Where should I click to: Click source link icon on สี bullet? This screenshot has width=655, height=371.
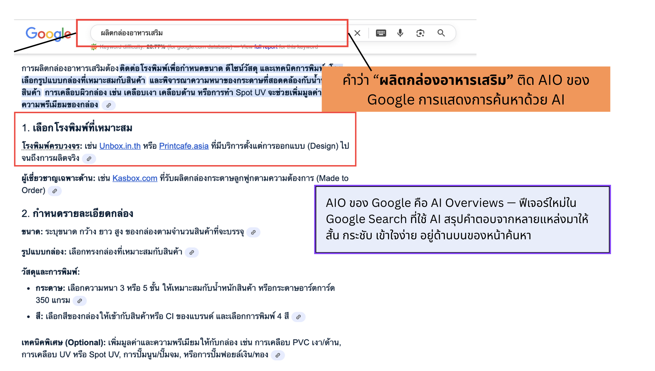tap(298, 317)
